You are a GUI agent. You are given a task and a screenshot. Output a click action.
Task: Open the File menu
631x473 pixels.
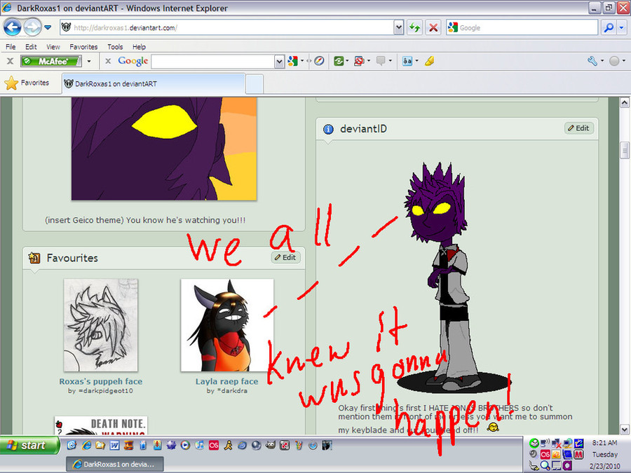tap(11, 47)
